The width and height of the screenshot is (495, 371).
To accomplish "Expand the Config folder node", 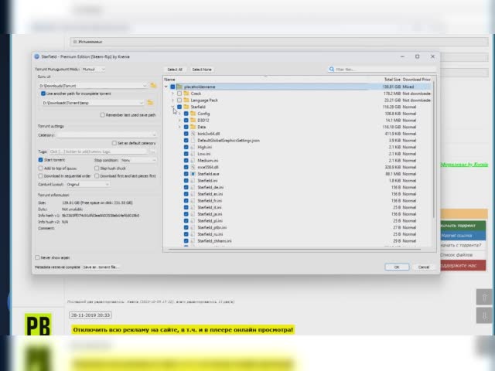I will (179, 114).
